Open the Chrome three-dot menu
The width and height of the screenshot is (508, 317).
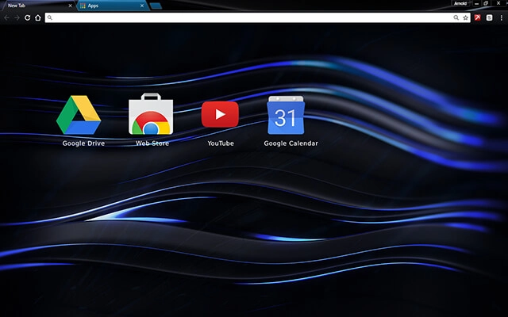point(501,17)
